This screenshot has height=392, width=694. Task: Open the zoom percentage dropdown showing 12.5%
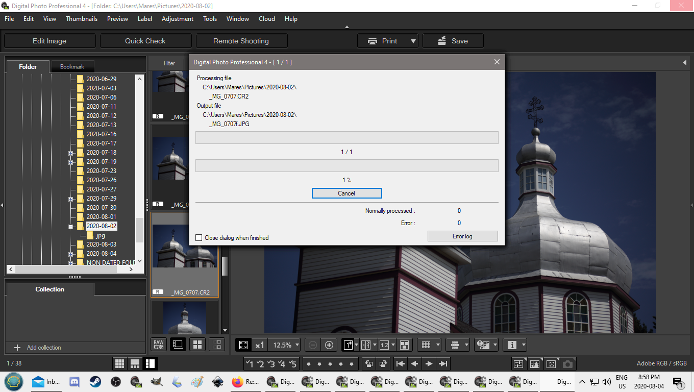point(284,345)
